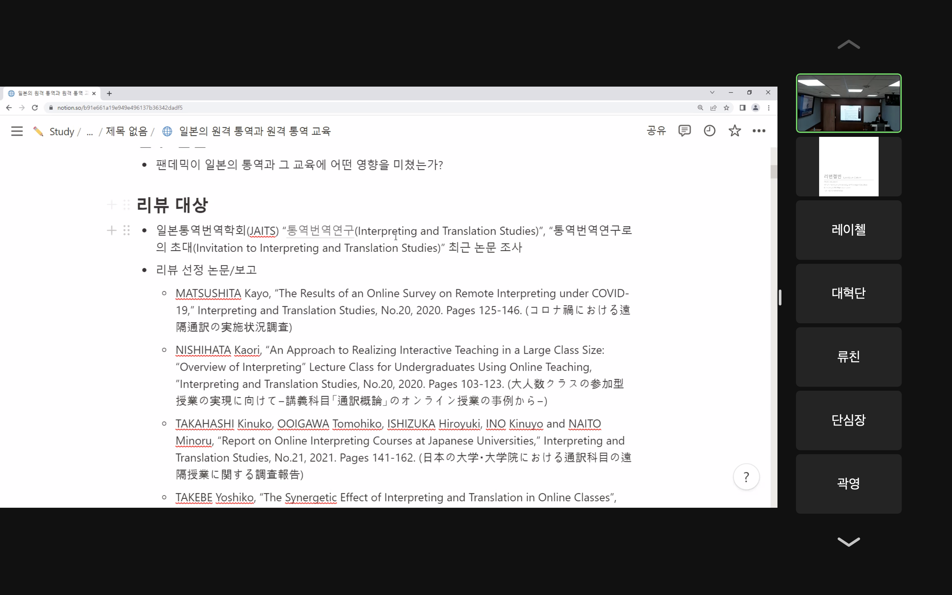Click the browser forward arrow

tap(21, 107)
